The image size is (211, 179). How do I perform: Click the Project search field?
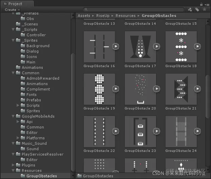point(134,9)
